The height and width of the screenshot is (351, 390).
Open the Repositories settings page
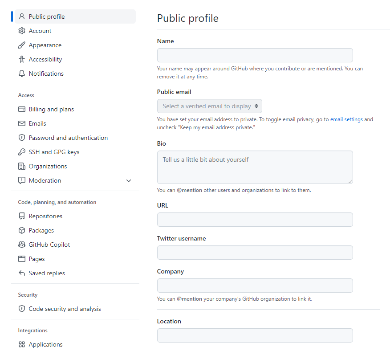(45, 216)
